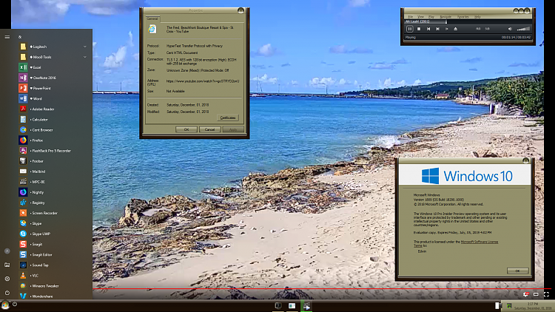Expand the Moo0 Tools folder chevron
This screenshot has height=312, width=555.
point(84,57)
